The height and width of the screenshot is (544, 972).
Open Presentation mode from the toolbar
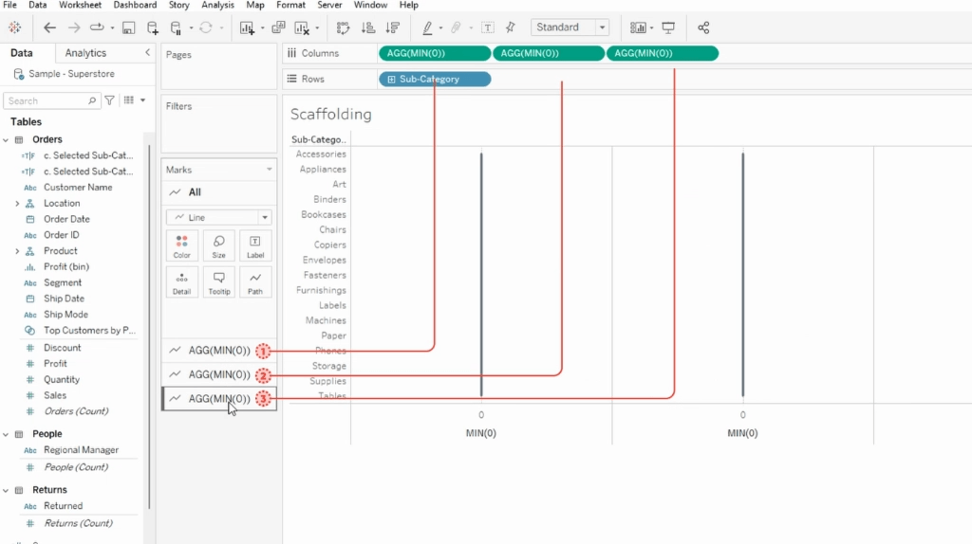click(668, 27)
